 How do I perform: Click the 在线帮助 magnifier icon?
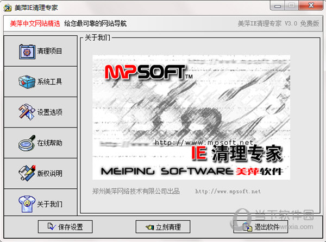point(27,143)
